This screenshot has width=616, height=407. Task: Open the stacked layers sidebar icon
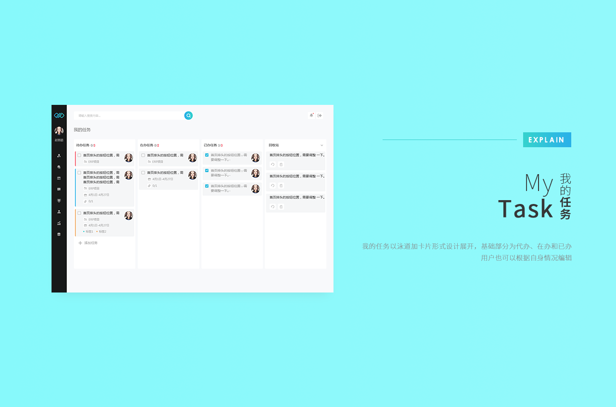[x=59, y=167]
